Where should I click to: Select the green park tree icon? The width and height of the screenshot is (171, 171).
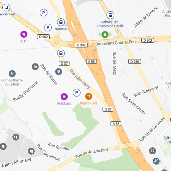pos(105,34)
